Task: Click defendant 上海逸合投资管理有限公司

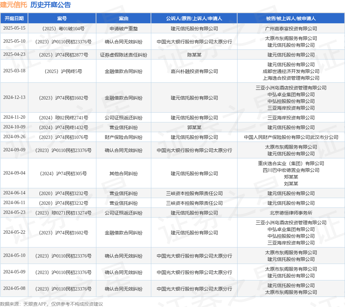Action: 291,78
